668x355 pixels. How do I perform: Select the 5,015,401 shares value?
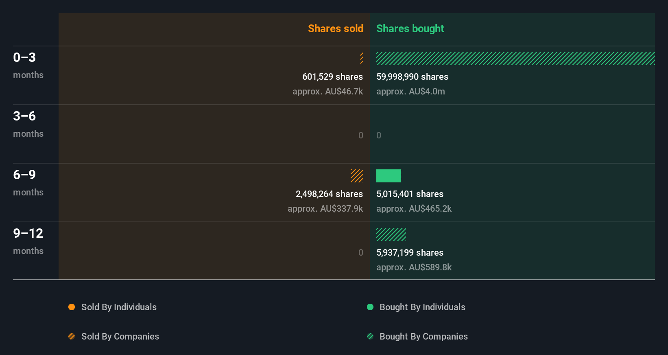point(410,194)
